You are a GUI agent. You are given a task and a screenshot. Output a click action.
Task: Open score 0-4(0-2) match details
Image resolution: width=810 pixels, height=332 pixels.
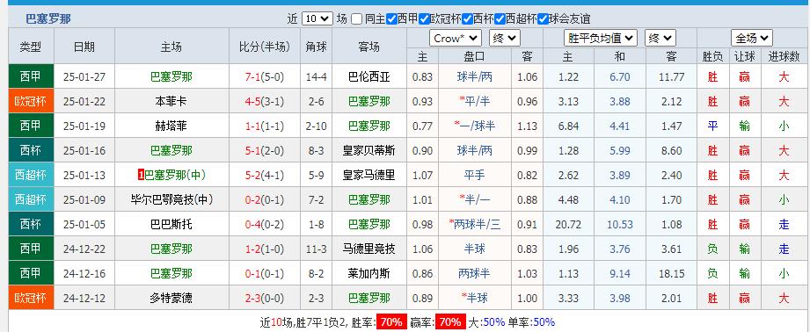pos(265,224)
